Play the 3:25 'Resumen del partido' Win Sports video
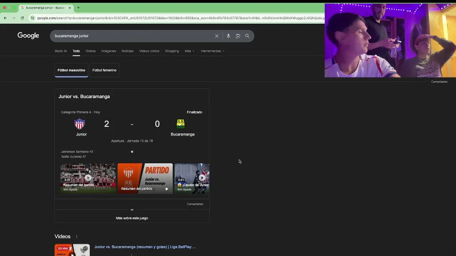The width and height of the screenshot is (456, 256). pyautogui.click(x=88, y=178)
